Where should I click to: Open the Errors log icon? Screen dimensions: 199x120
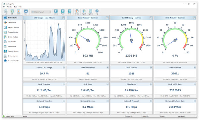pos(77,12)
